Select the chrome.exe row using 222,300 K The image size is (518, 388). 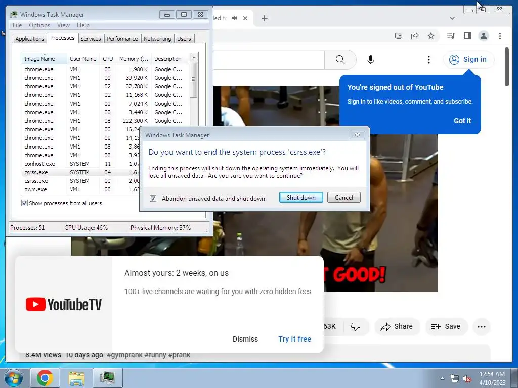pos(106,121)
